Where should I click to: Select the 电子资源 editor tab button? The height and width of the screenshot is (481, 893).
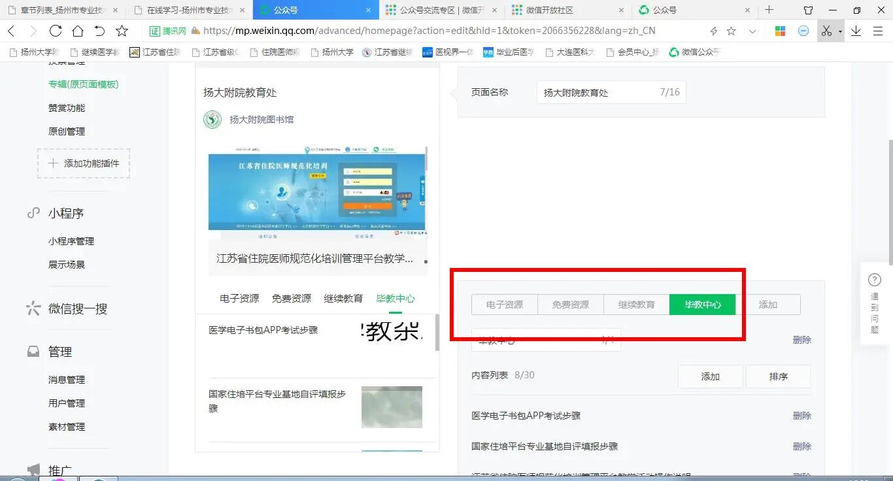(x=505, y=305)
